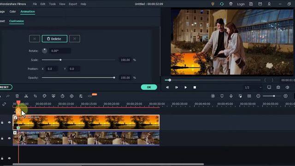Adjust the Scale slider handle
This screenshot has width=295, height=166.
[60, 60]
